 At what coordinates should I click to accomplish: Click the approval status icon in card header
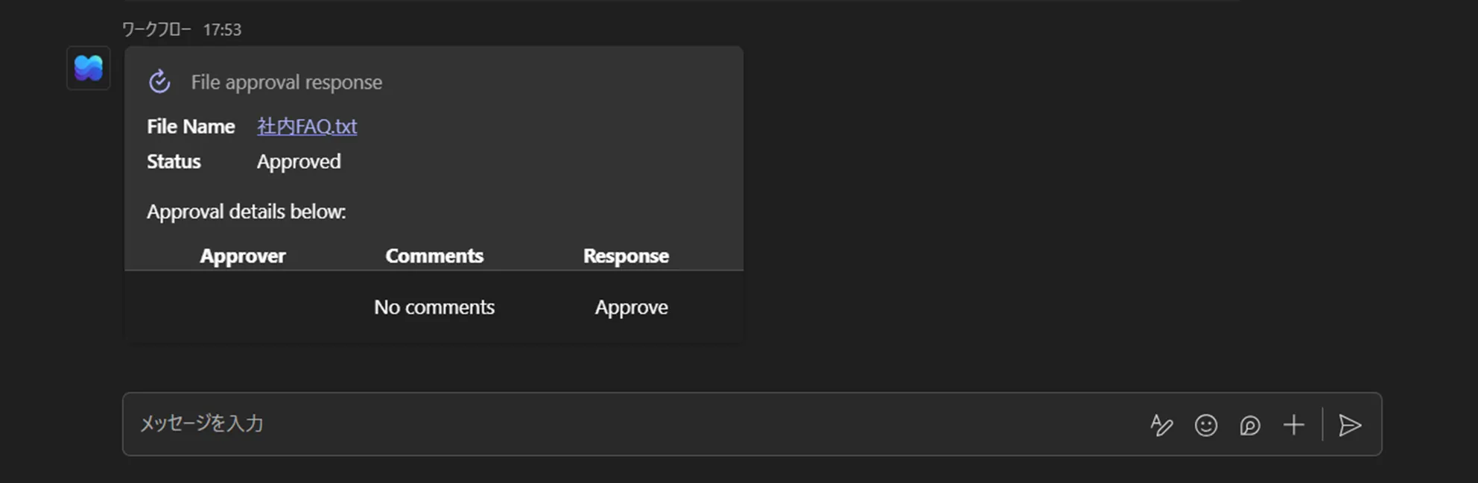[159, 81]
